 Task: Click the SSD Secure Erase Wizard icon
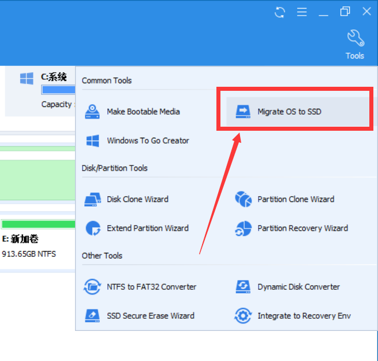(92, 315)
